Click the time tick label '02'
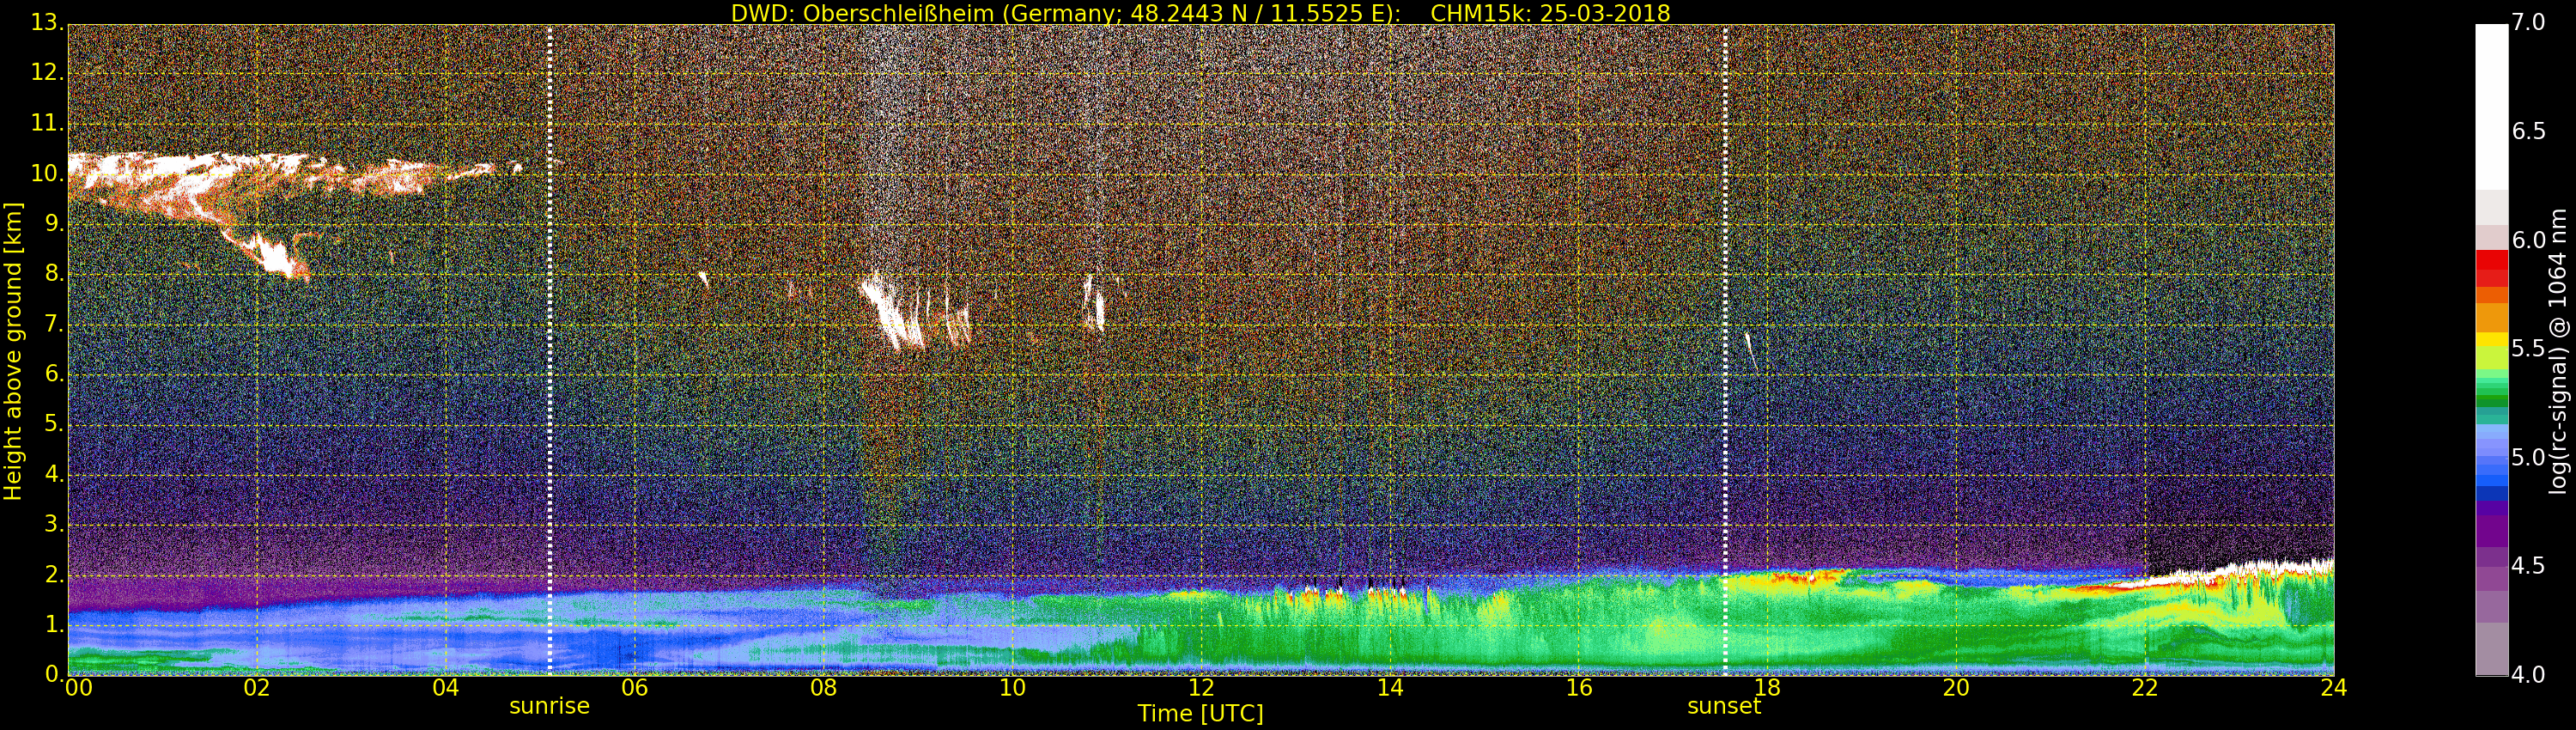This screenshot has height=730, width=2576. pyautogui.click(x=257, y=688)
